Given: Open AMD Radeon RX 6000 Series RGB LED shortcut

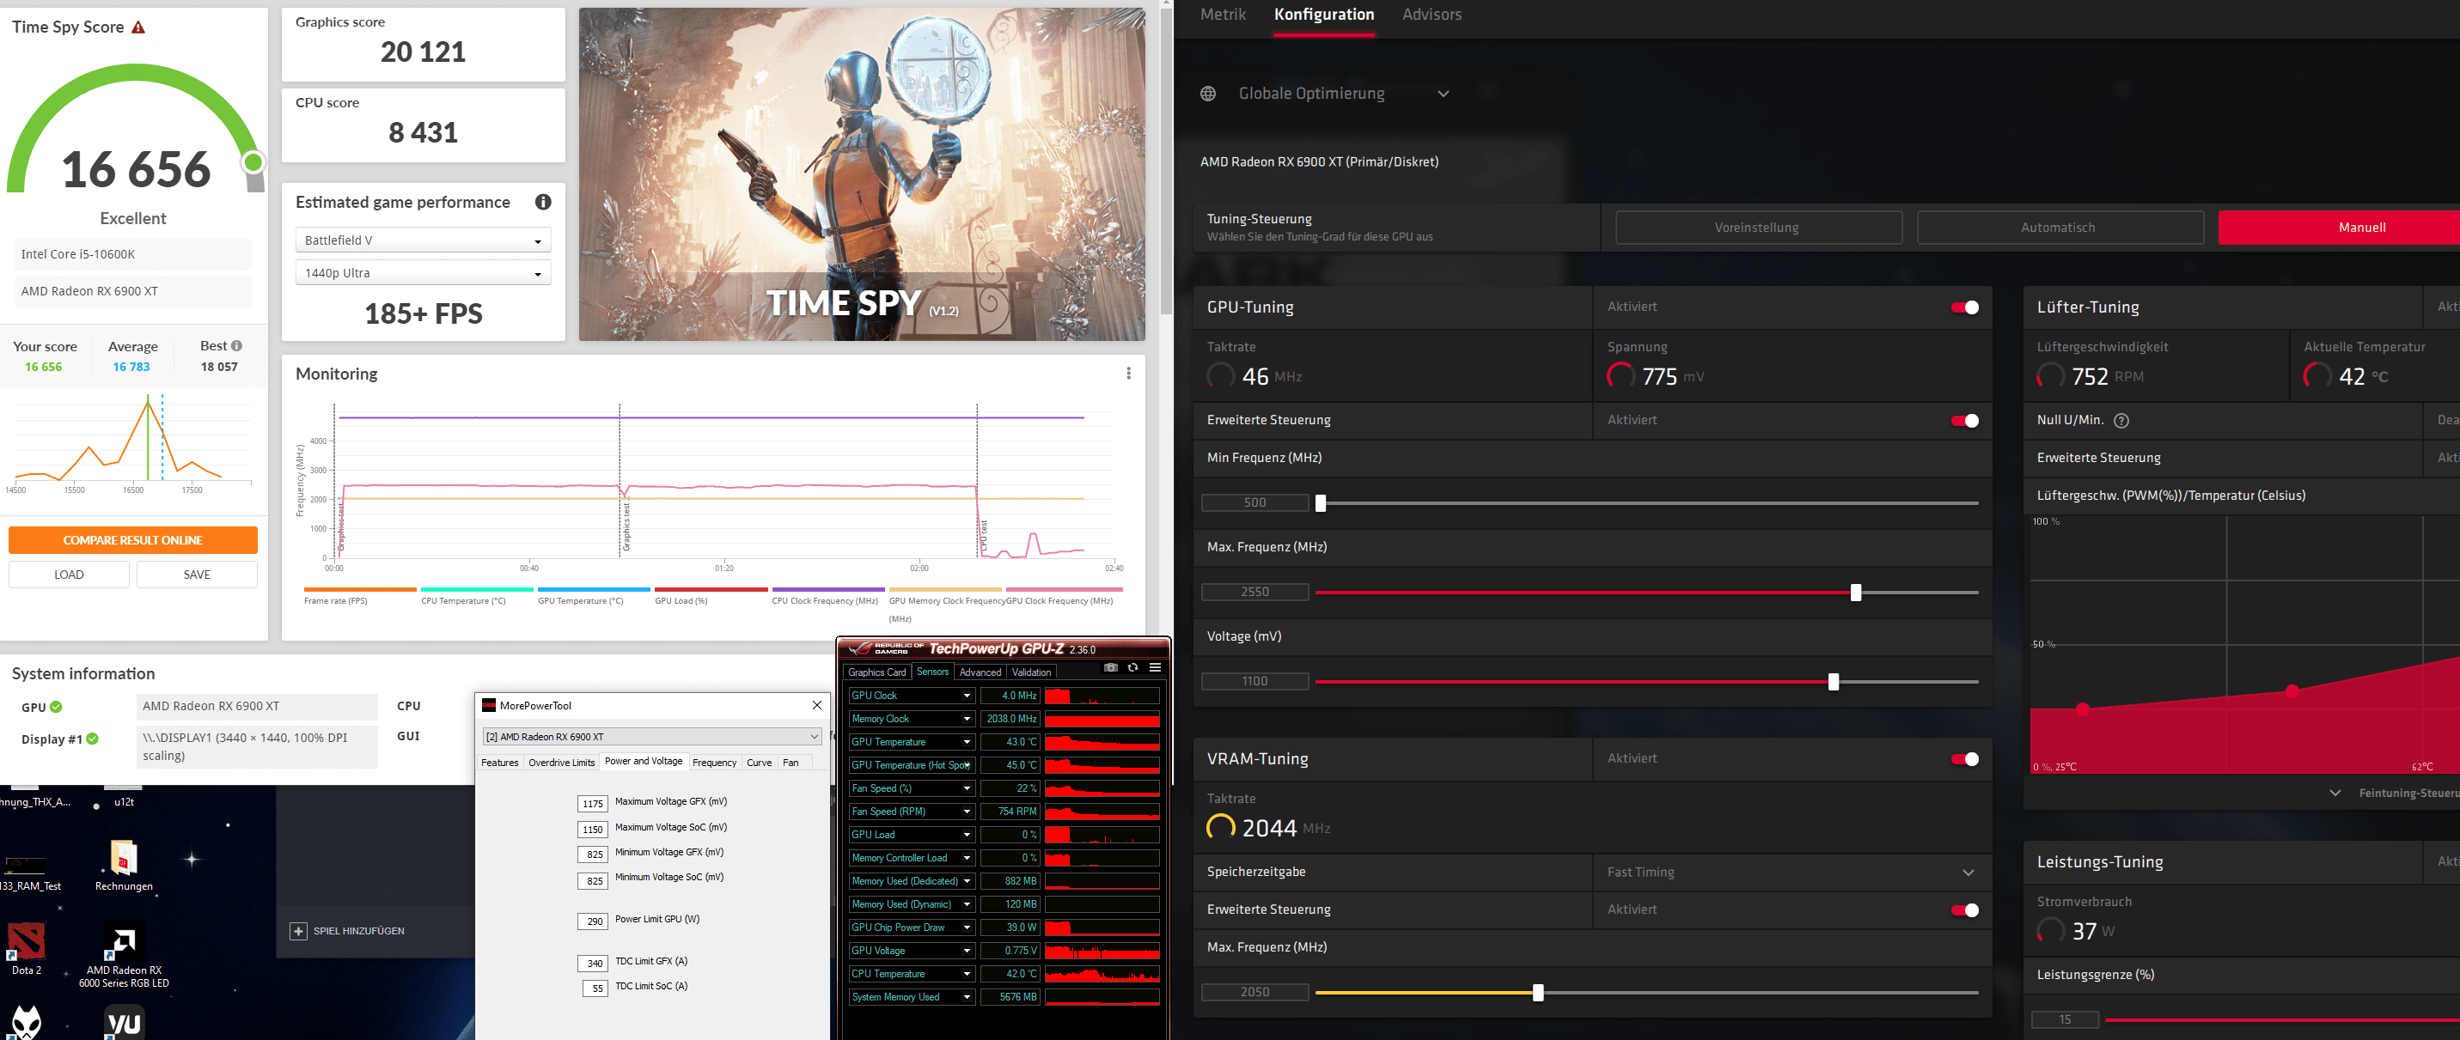Looking at the screenshot, I should tap(124, 955).
